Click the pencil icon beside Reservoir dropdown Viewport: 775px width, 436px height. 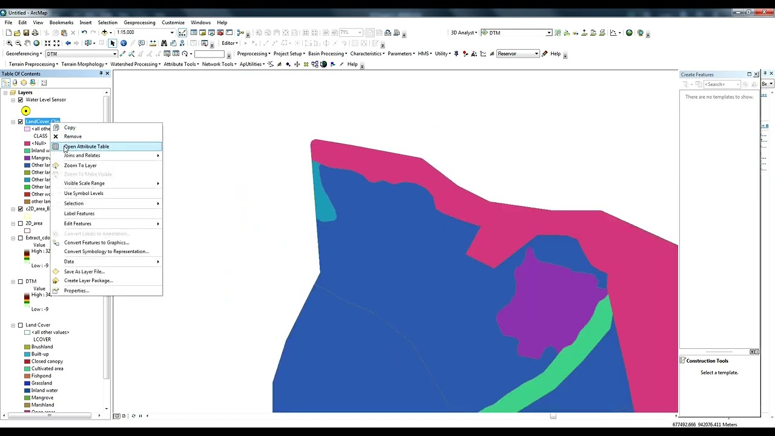(545, 54)
